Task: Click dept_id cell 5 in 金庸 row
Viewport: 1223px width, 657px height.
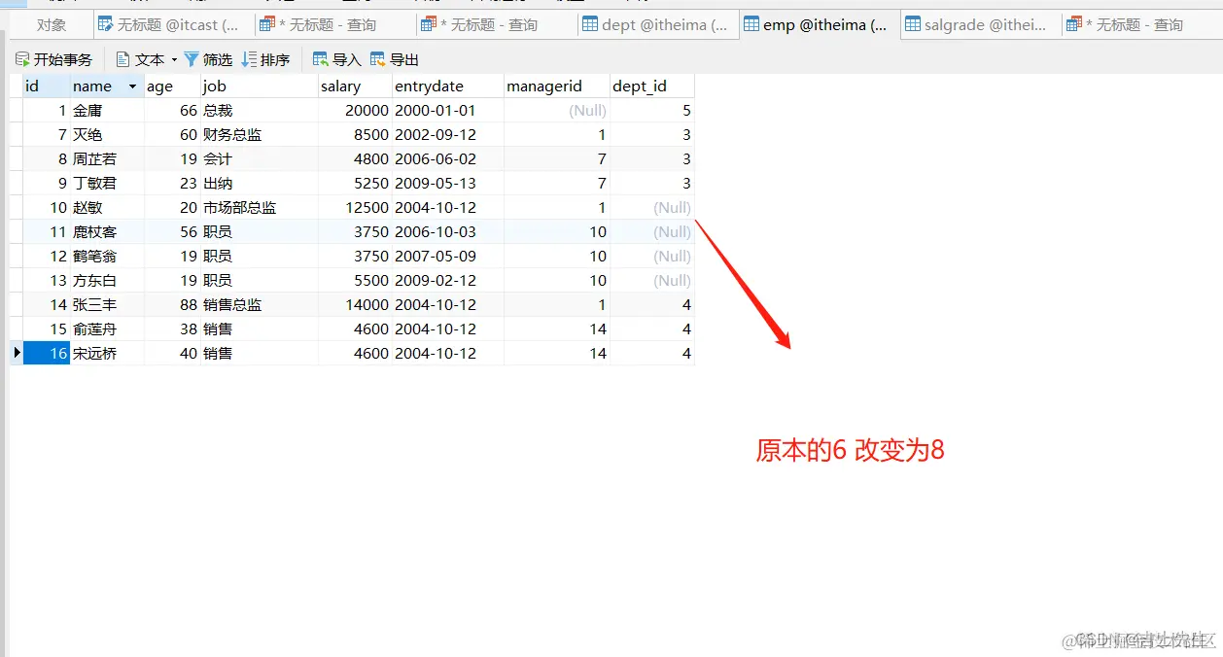Action: pos(652,111)
